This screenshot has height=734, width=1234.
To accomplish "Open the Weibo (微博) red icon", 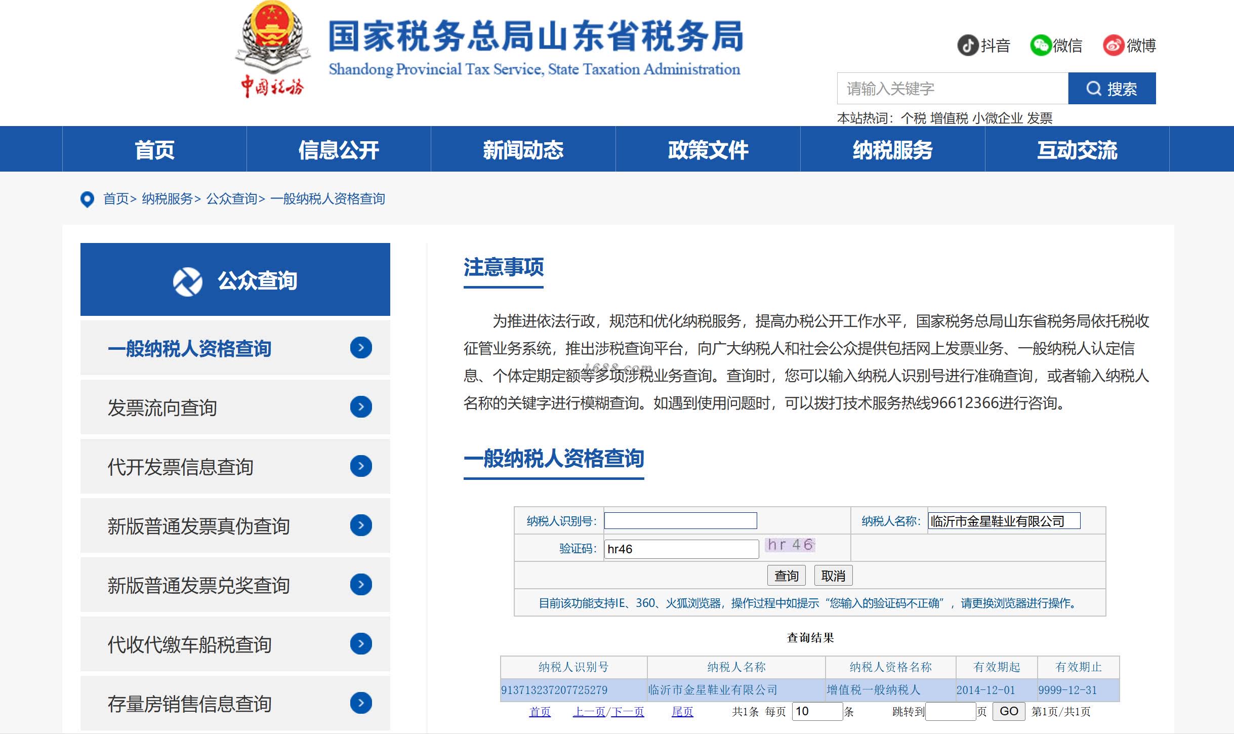I will click(1114, 46).
